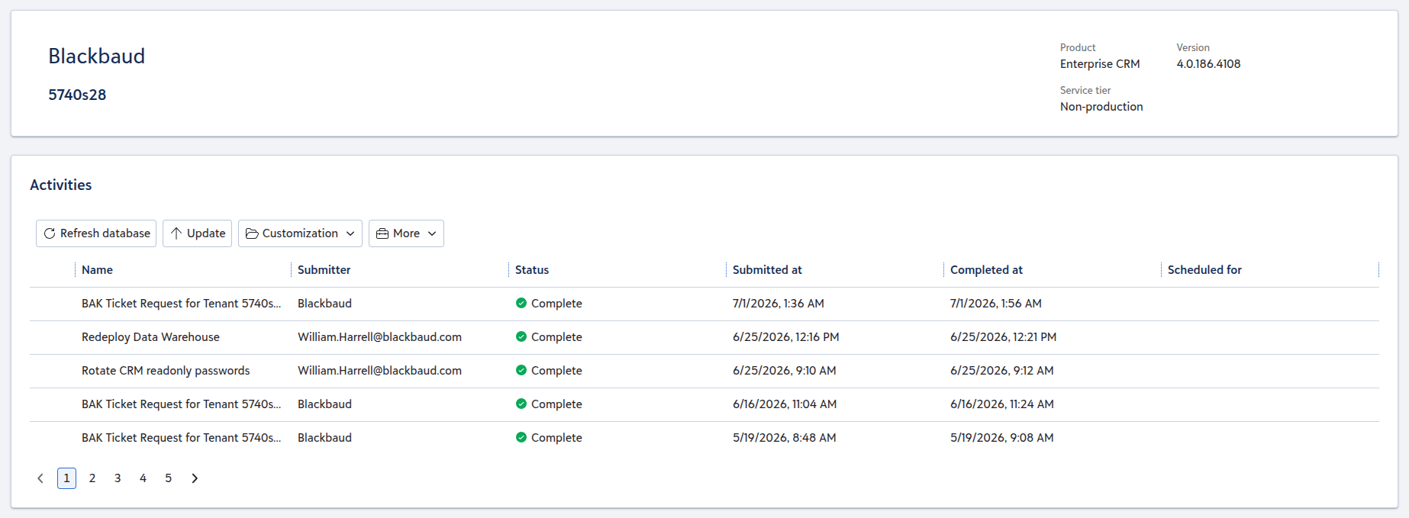Go to previous page with left chevron
The image size is (1409, 518).
[40, 478]
